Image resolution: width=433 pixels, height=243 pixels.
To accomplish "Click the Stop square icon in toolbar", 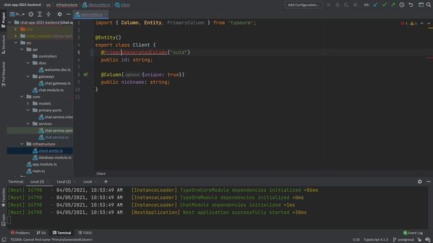I will click(355, 5).
